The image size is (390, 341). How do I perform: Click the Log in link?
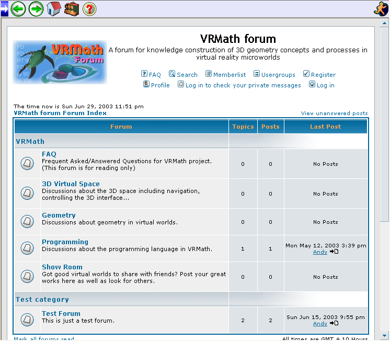tap(325, 85)
